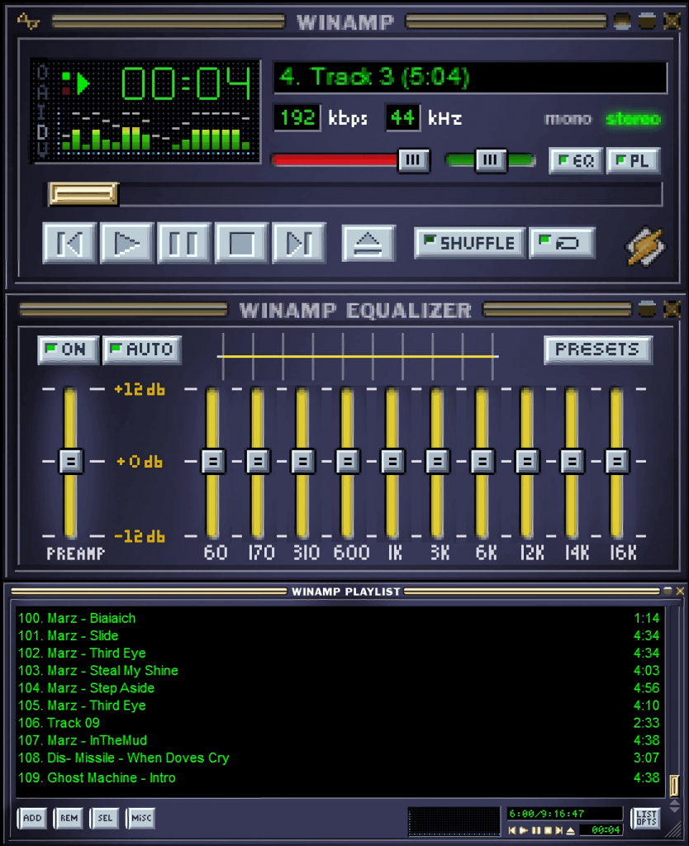689x846 pixels.
Task: Select playlist entry 100. Marz - Biaiaich
Action: pos(339,618)
